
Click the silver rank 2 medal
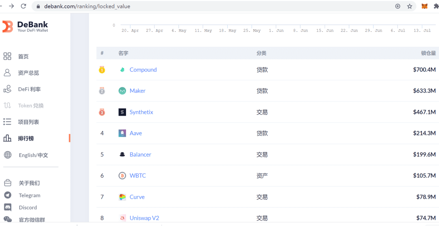(102, 91)
